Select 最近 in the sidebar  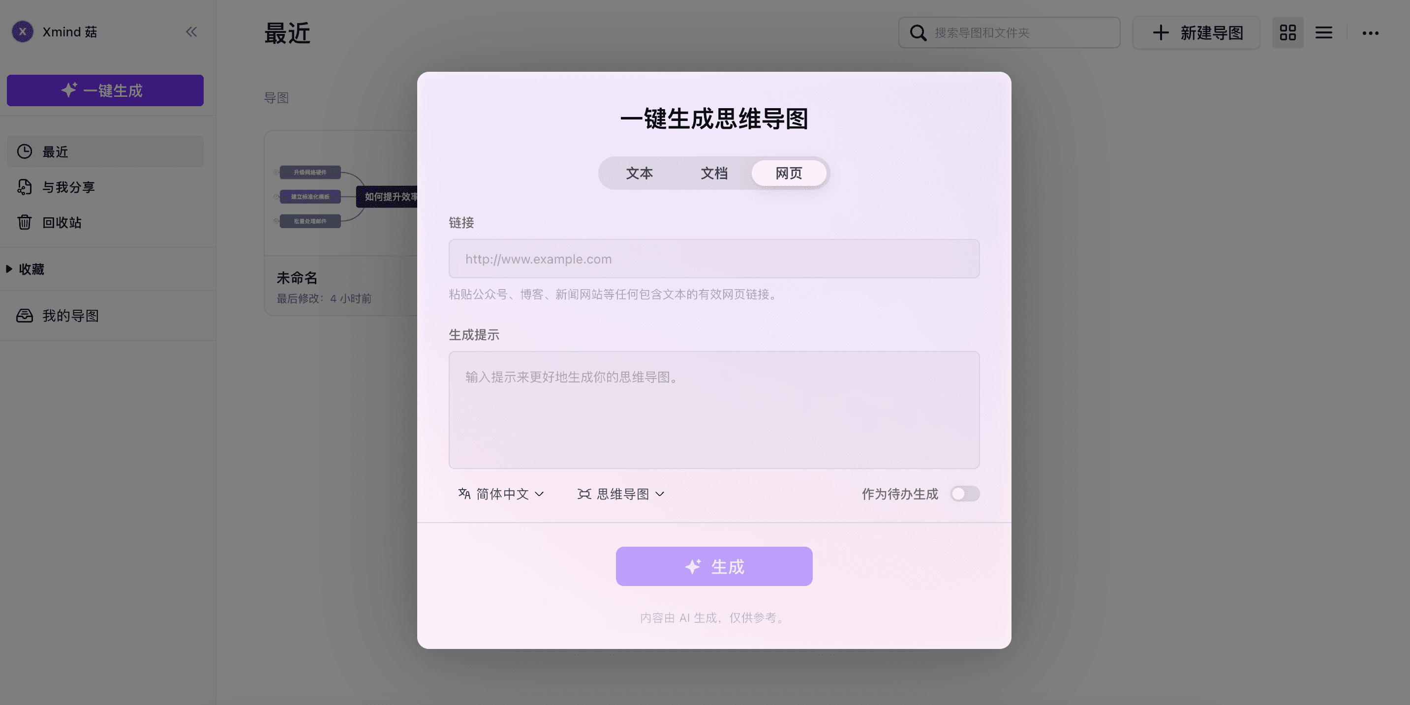(x=55, y=151)
